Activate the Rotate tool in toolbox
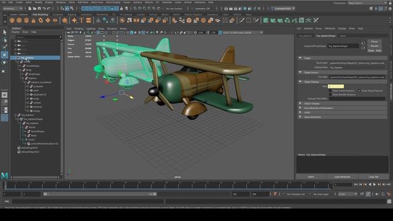393x221 pixels. click(x=4, y=63)
